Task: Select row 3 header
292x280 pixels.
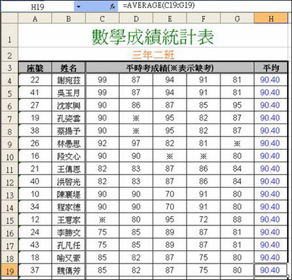Action: (x=9, y=68)
